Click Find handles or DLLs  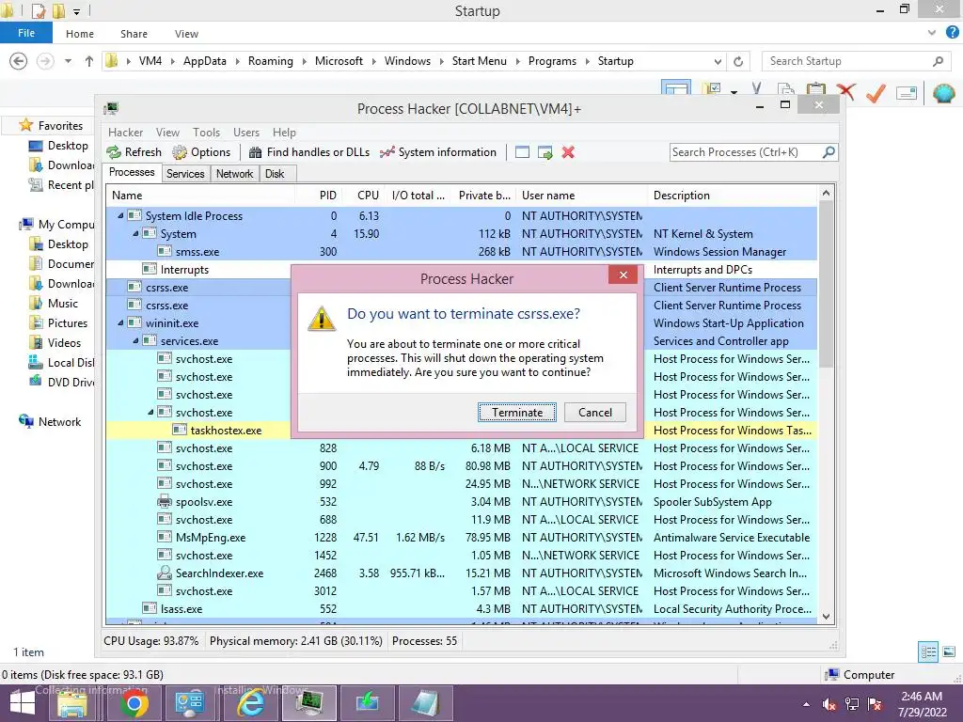click(x=308, y=152)
